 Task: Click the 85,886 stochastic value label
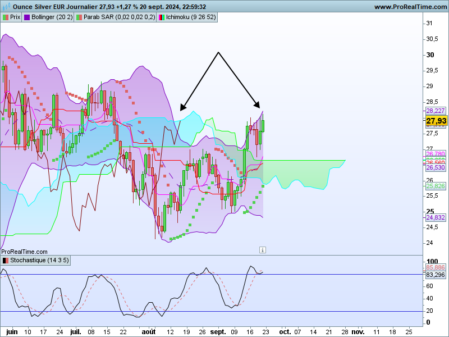pyautogui.click(x=436, y=267)
